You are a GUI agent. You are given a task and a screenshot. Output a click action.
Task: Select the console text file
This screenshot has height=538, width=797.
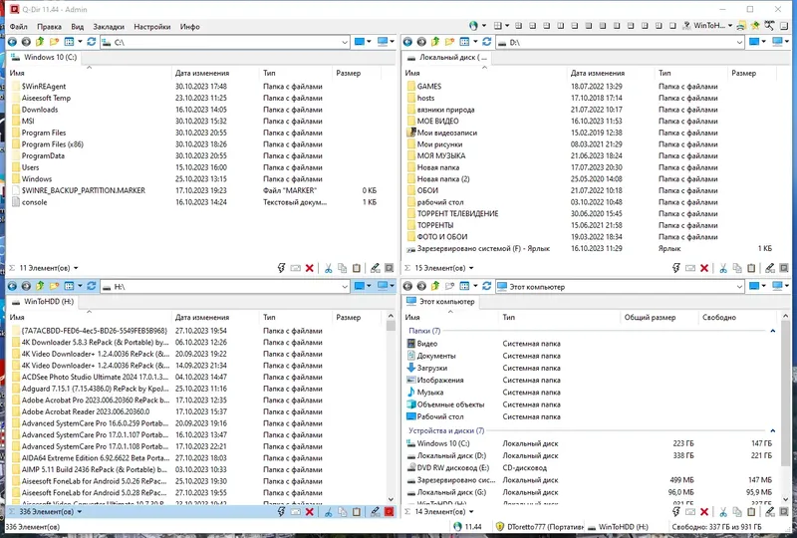[34, 202]
